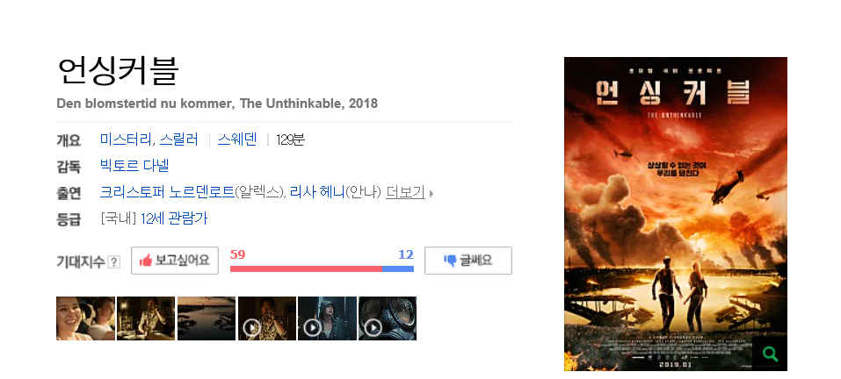This screenshot has width=841, height=379.
Task: Play the hooded woman video thumbnail
Action: [327, 318]
